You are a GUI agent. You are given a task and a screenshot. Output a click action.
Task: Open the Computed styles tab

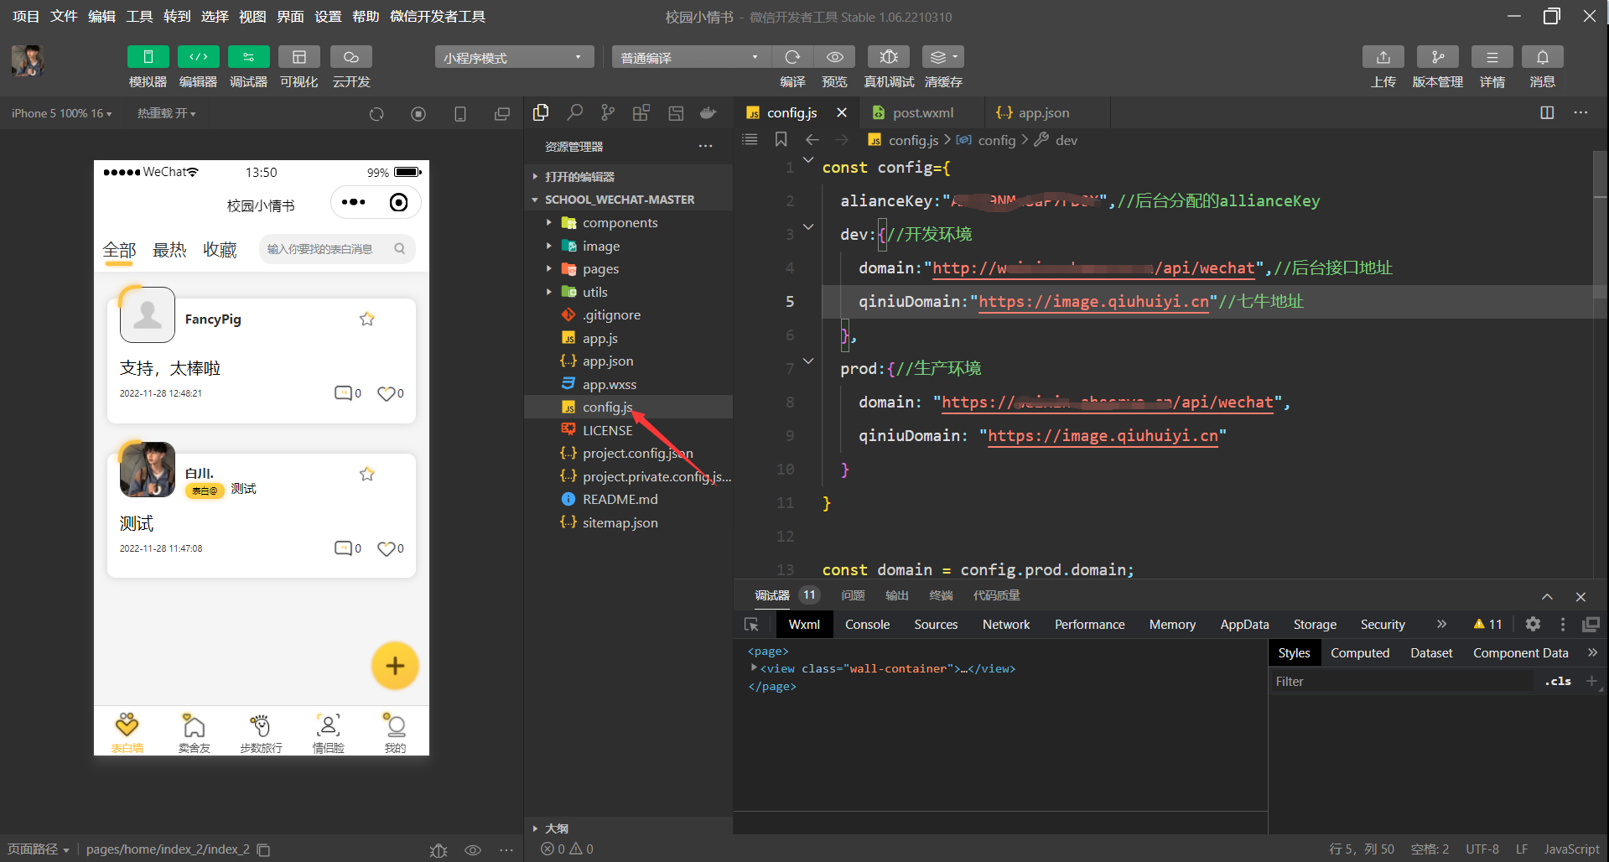pos(1360,653)
